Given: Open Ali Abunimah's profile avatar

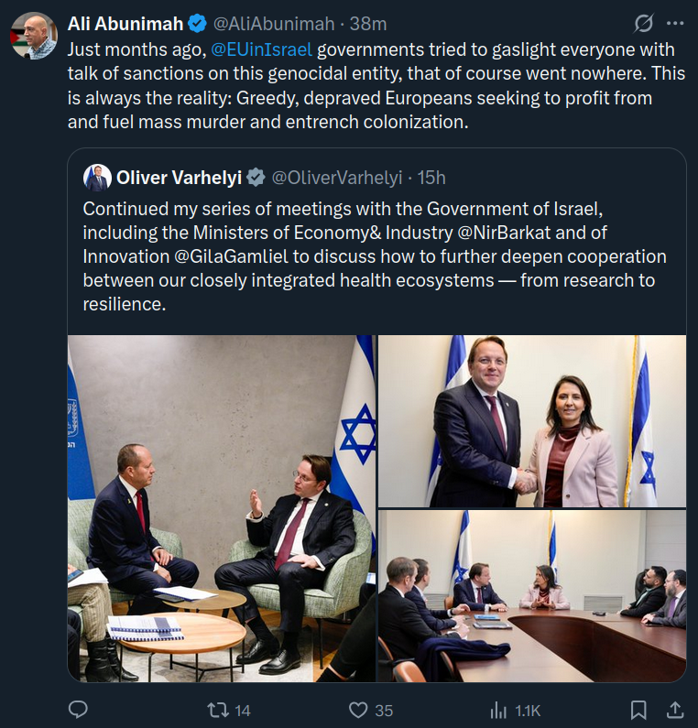Looking at the screenshot, I should [x=34, y=36].
